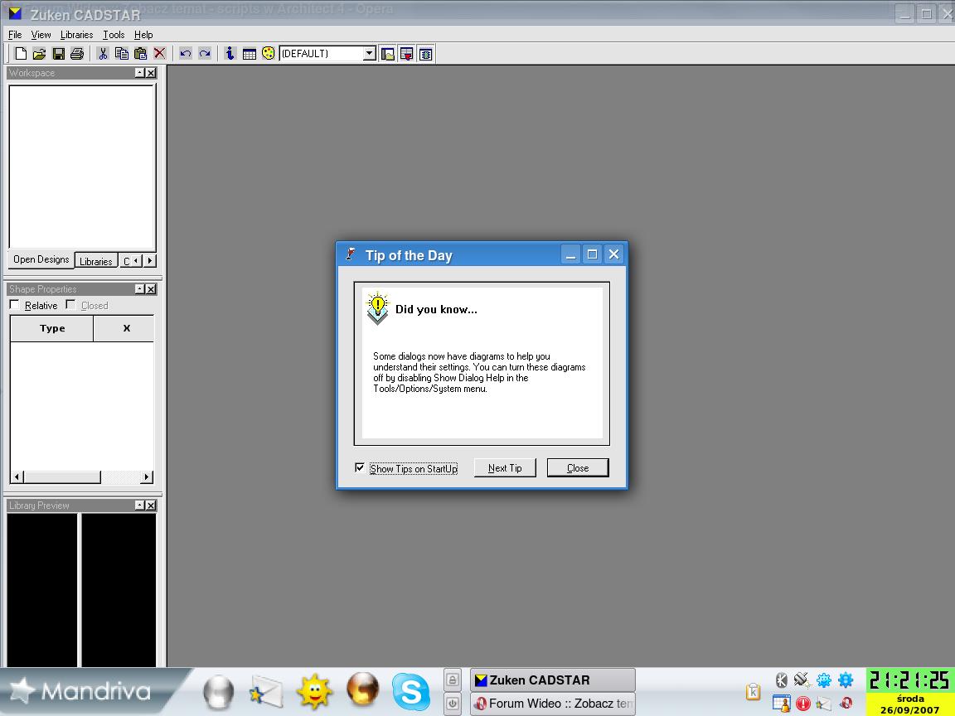The width and height of the screenshot is (955, 716).
Task: Switch to Zuken CADSTAR taskbar entry
Action: tap(552, 680)
